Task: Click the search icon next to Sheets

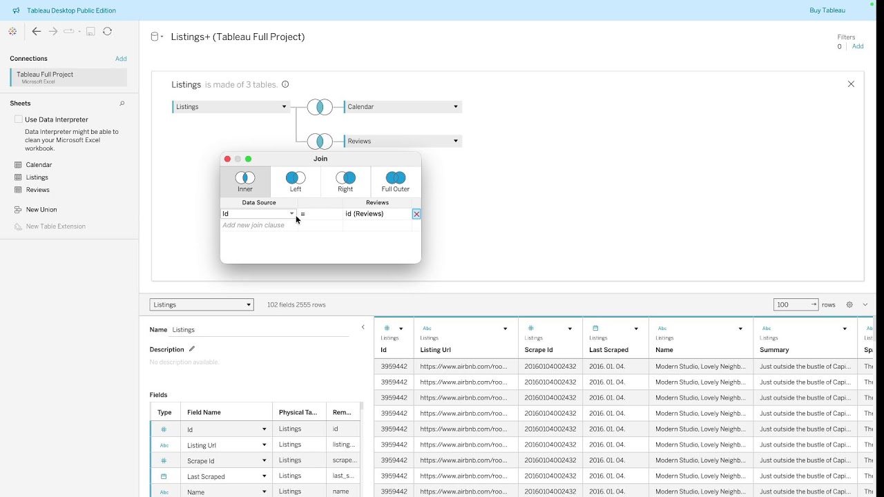Action: tap(122, 104)
